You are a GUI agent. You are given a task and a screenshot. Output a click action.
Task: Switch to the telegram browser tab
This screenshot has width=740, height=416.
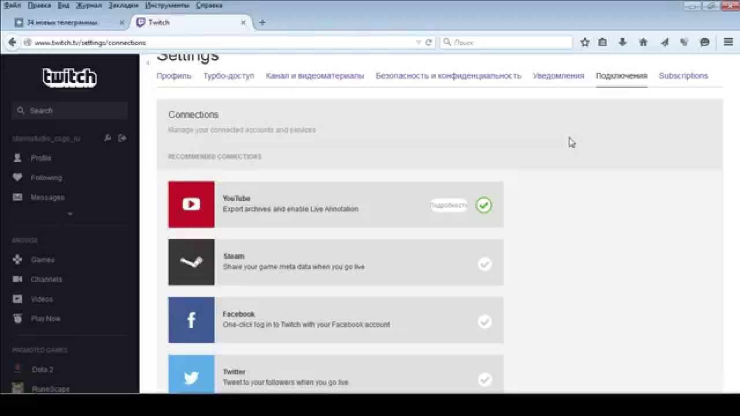[x=69, y=23]
